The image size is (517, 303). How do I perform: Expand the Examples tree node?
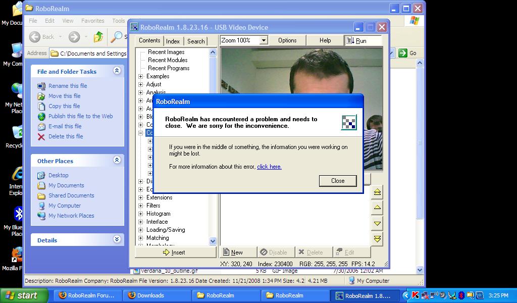point(141,76)
